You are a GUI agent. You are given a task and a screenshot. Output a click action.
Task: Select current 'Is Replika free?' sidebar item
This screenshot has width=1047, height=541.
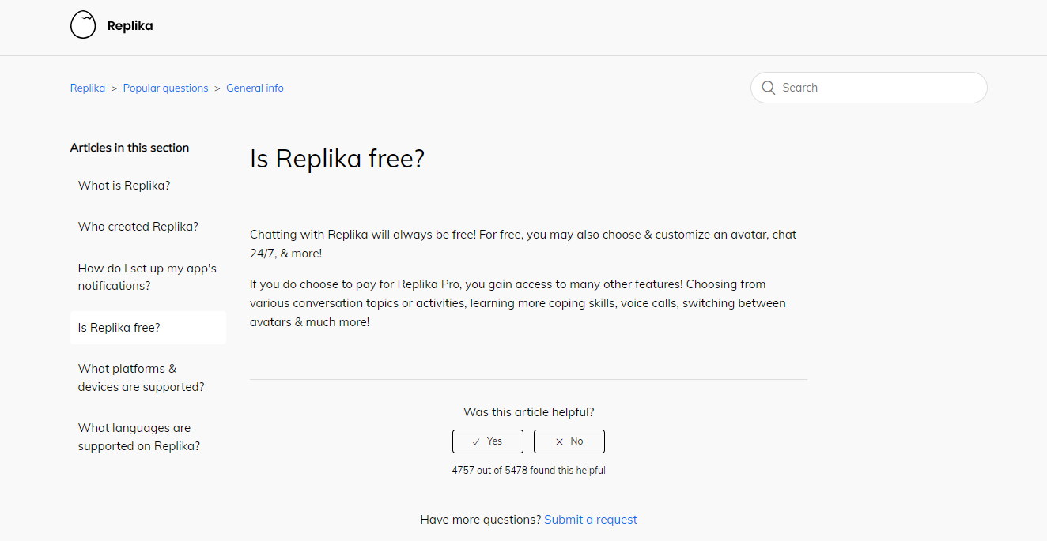point(119,328)
